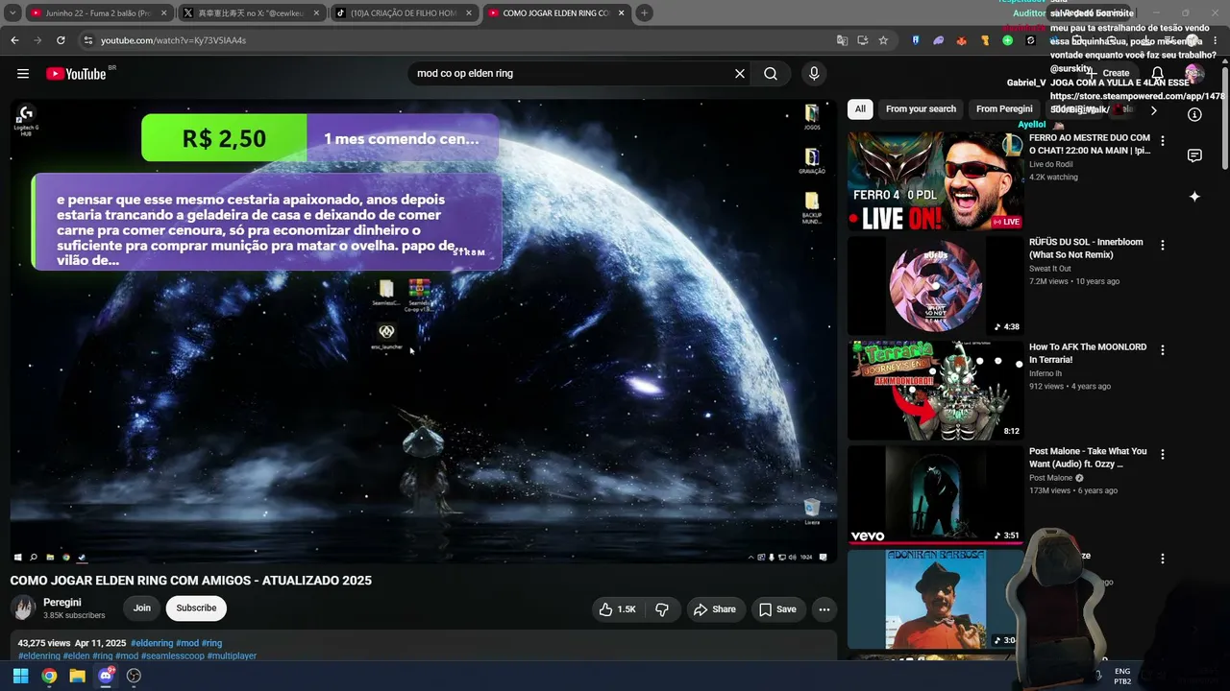Click 'How To AFK The MOONLORD' title

(x=1088, y=353)
